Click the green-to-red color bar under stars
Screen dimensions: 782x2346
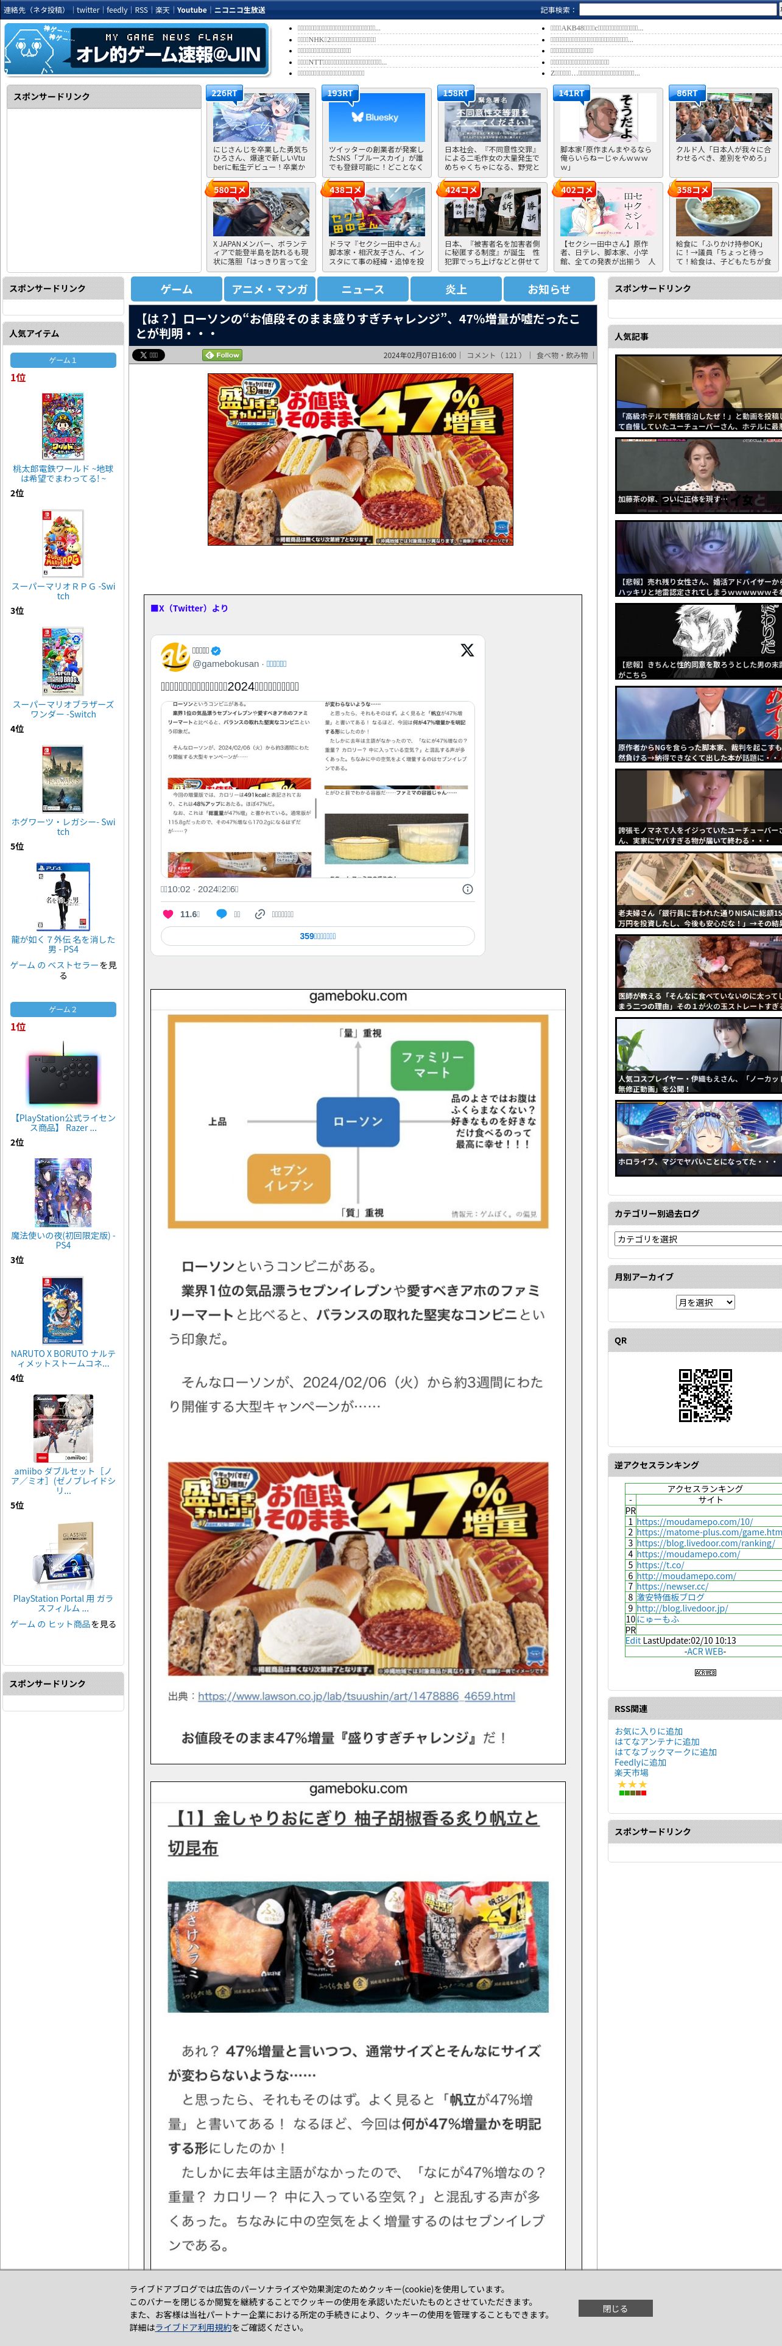pyautogui.click(x=633, y=1793)
